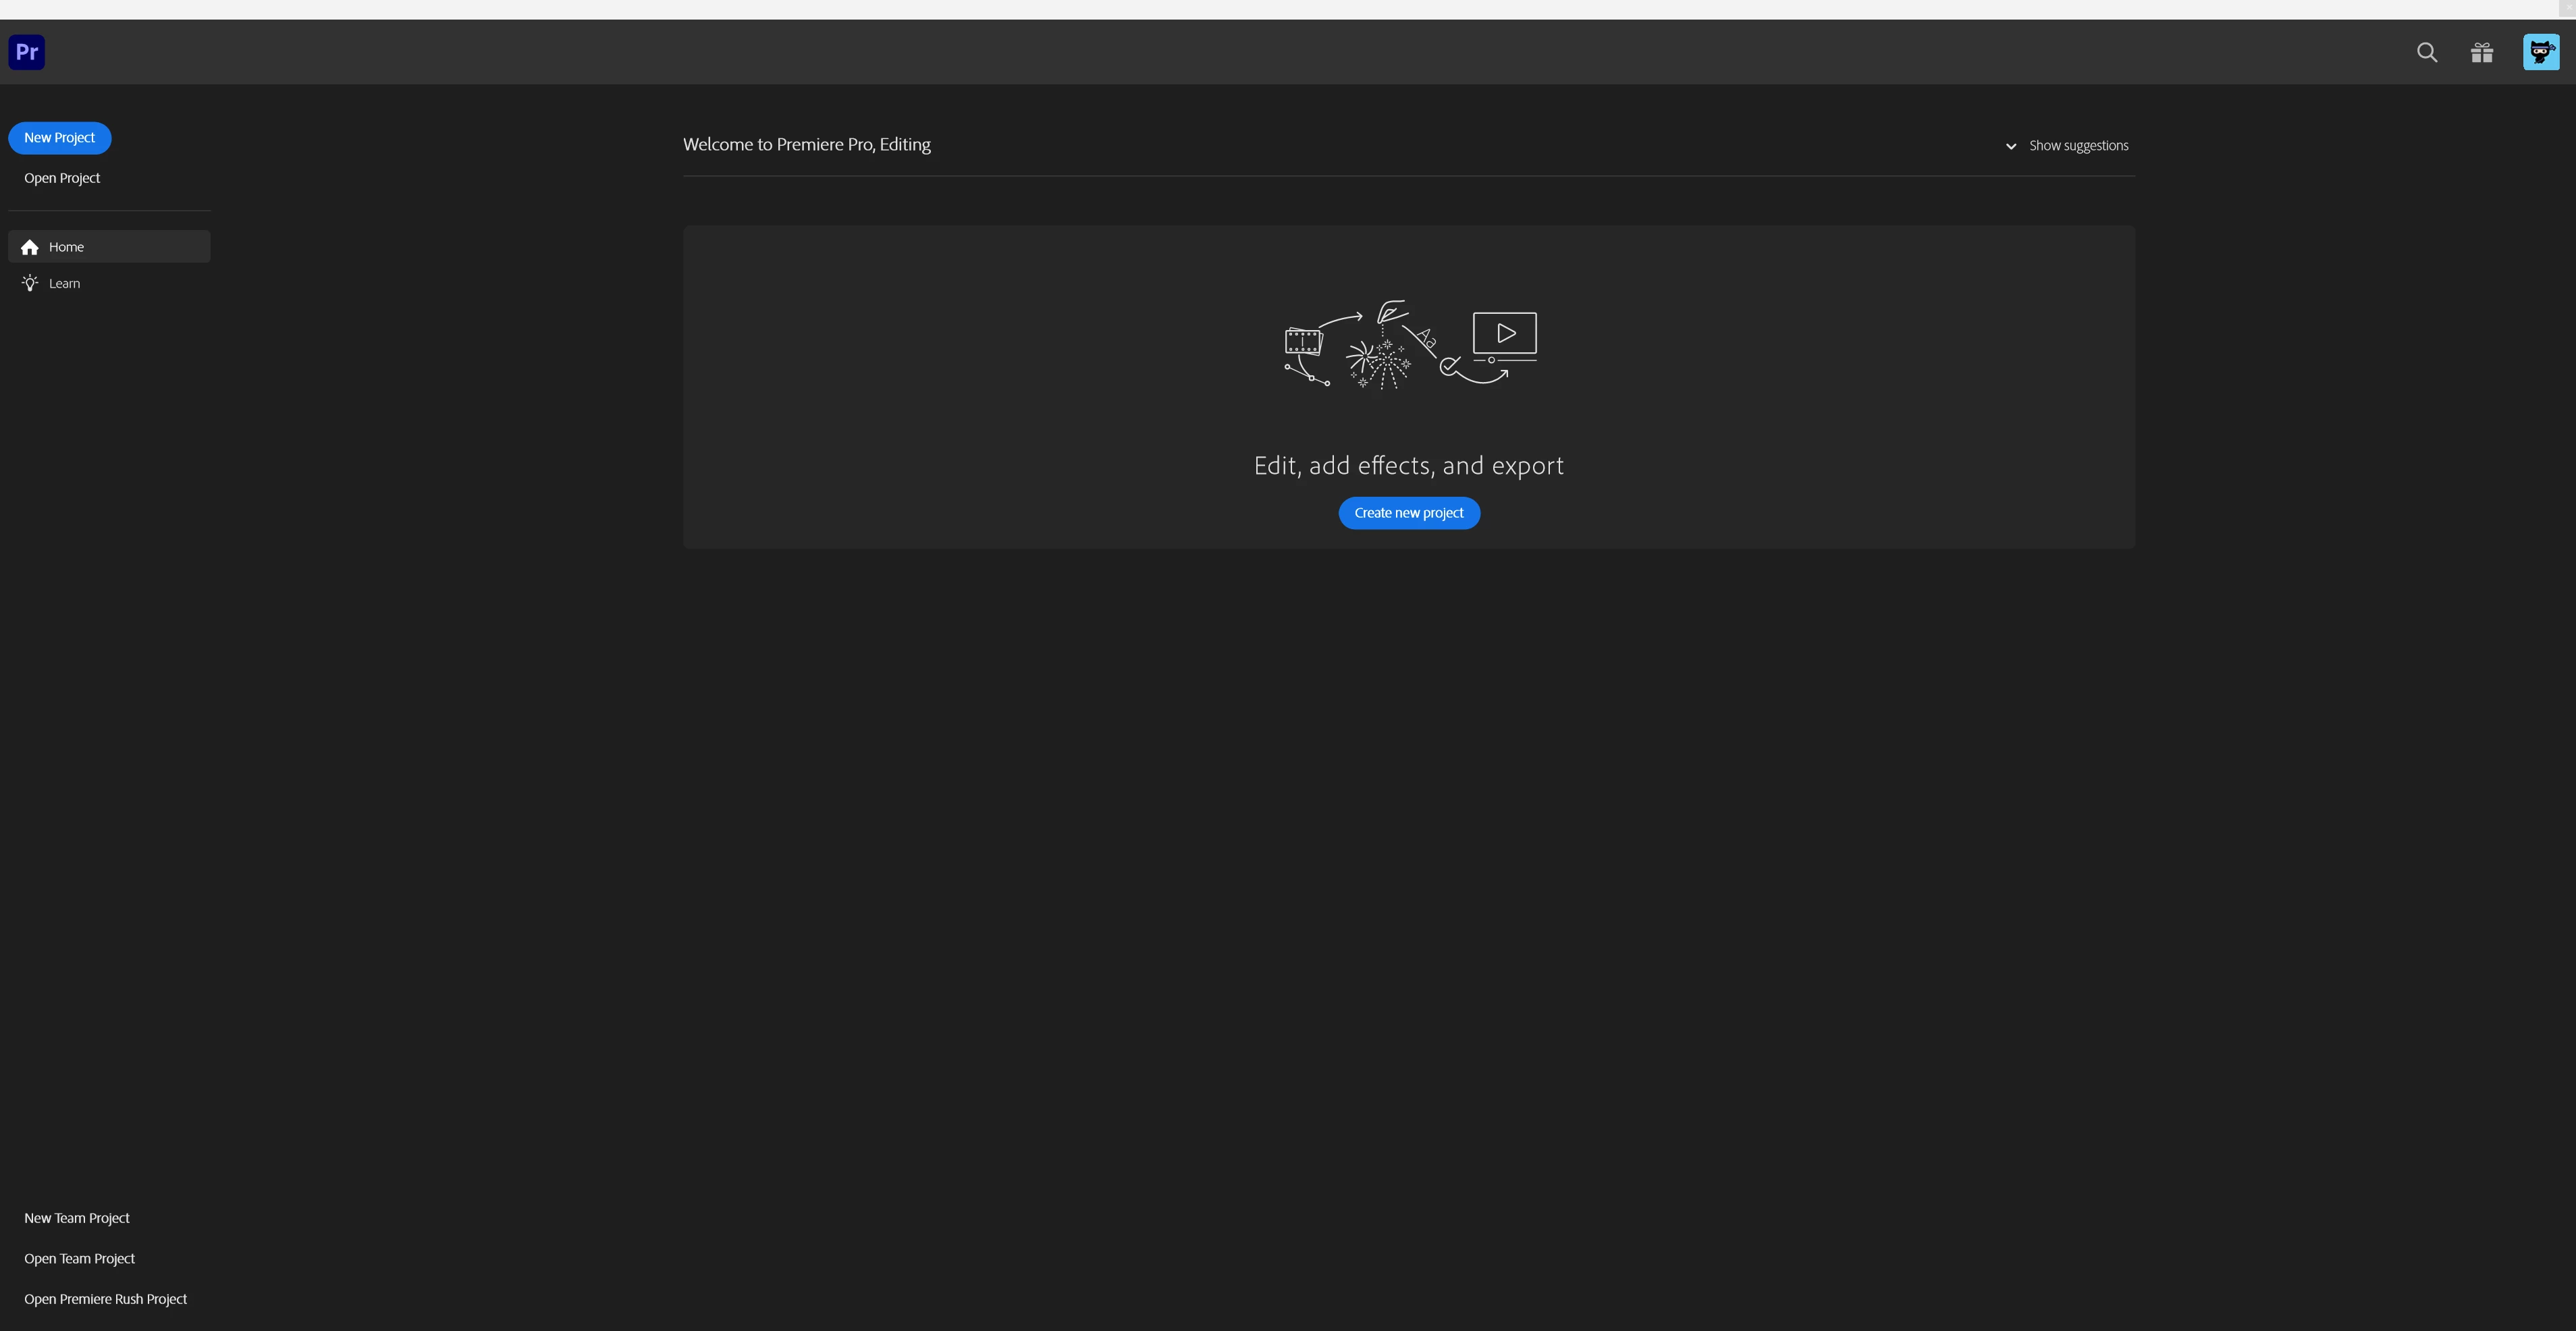Screen dimensions: 2576x1331
Task: Start a New Team Project
Action: [x=77, y=1218]
